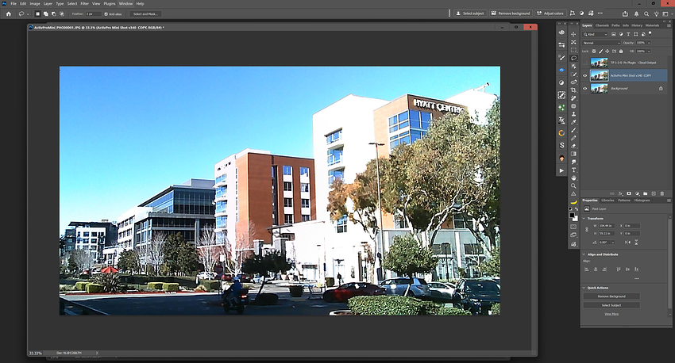Hide the Background layer with its eye icon
Screen dimensions: 675x363
click(x=585, y=89)
